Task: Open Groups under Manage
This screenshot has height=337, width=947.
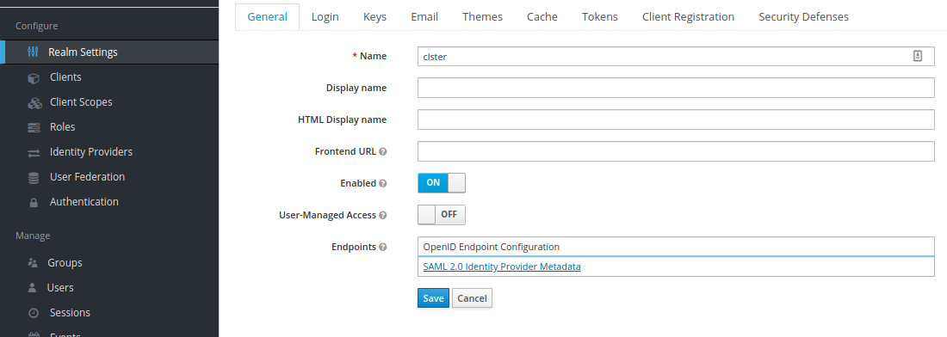Action: [65, 263]
